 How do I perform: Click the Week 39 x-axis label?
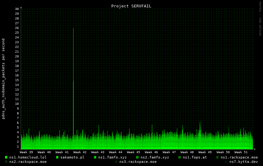(x=26, y=152)
